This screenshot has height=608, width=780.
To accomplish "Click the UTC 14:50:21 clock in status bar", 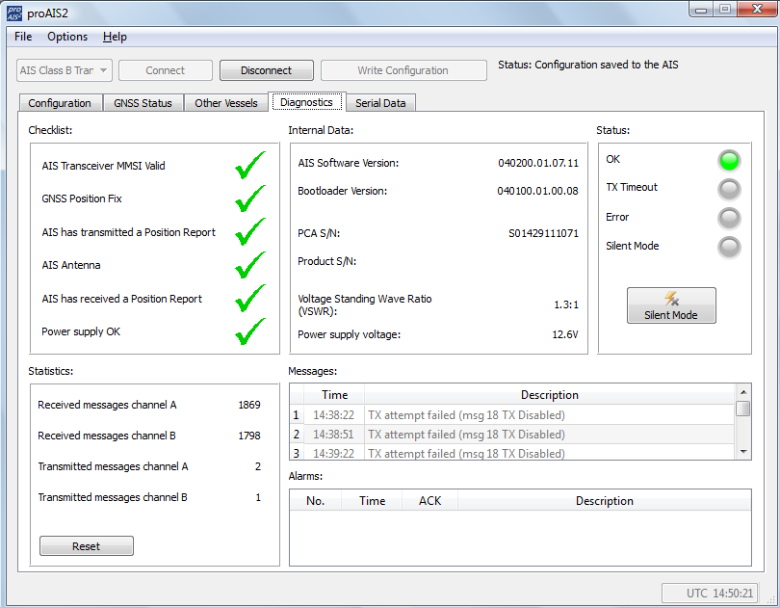I will tap(710, 593).
